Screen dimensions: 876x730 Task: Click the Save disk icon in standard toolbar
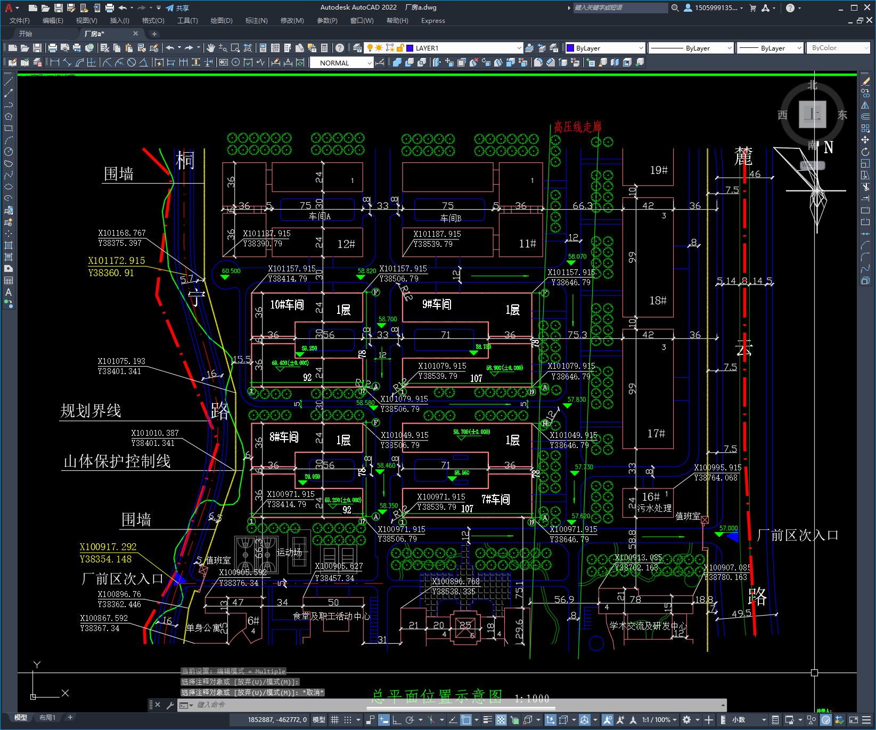[37, 48]
